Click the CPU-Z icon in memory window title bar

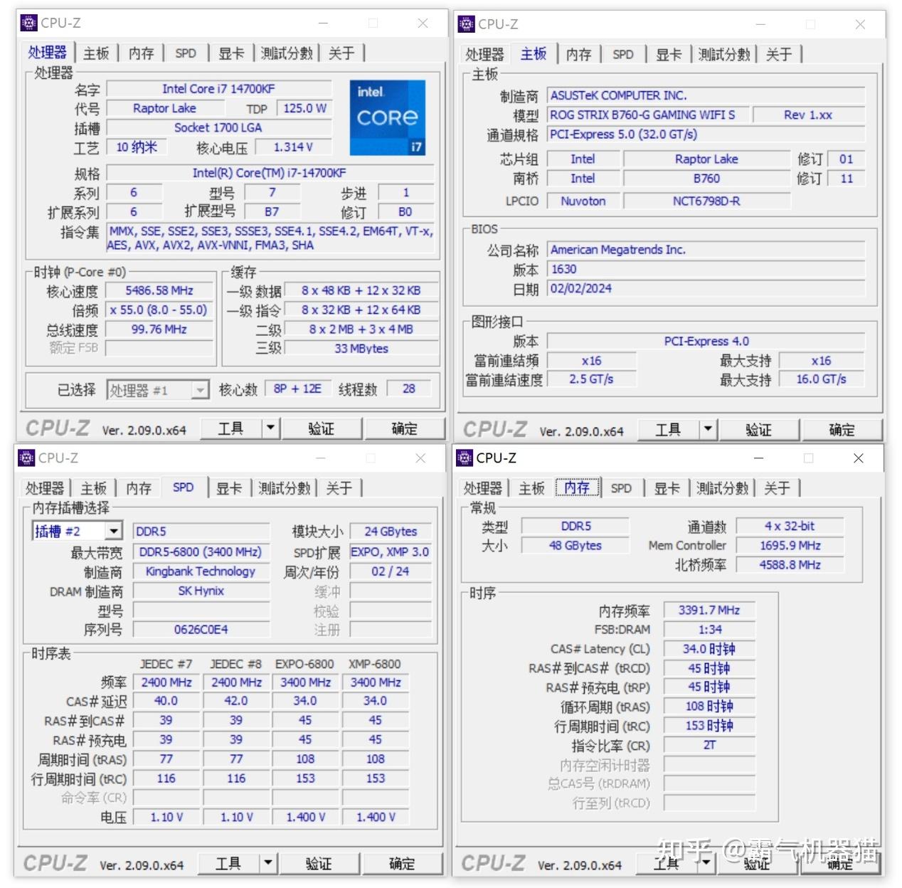(465, 458)
